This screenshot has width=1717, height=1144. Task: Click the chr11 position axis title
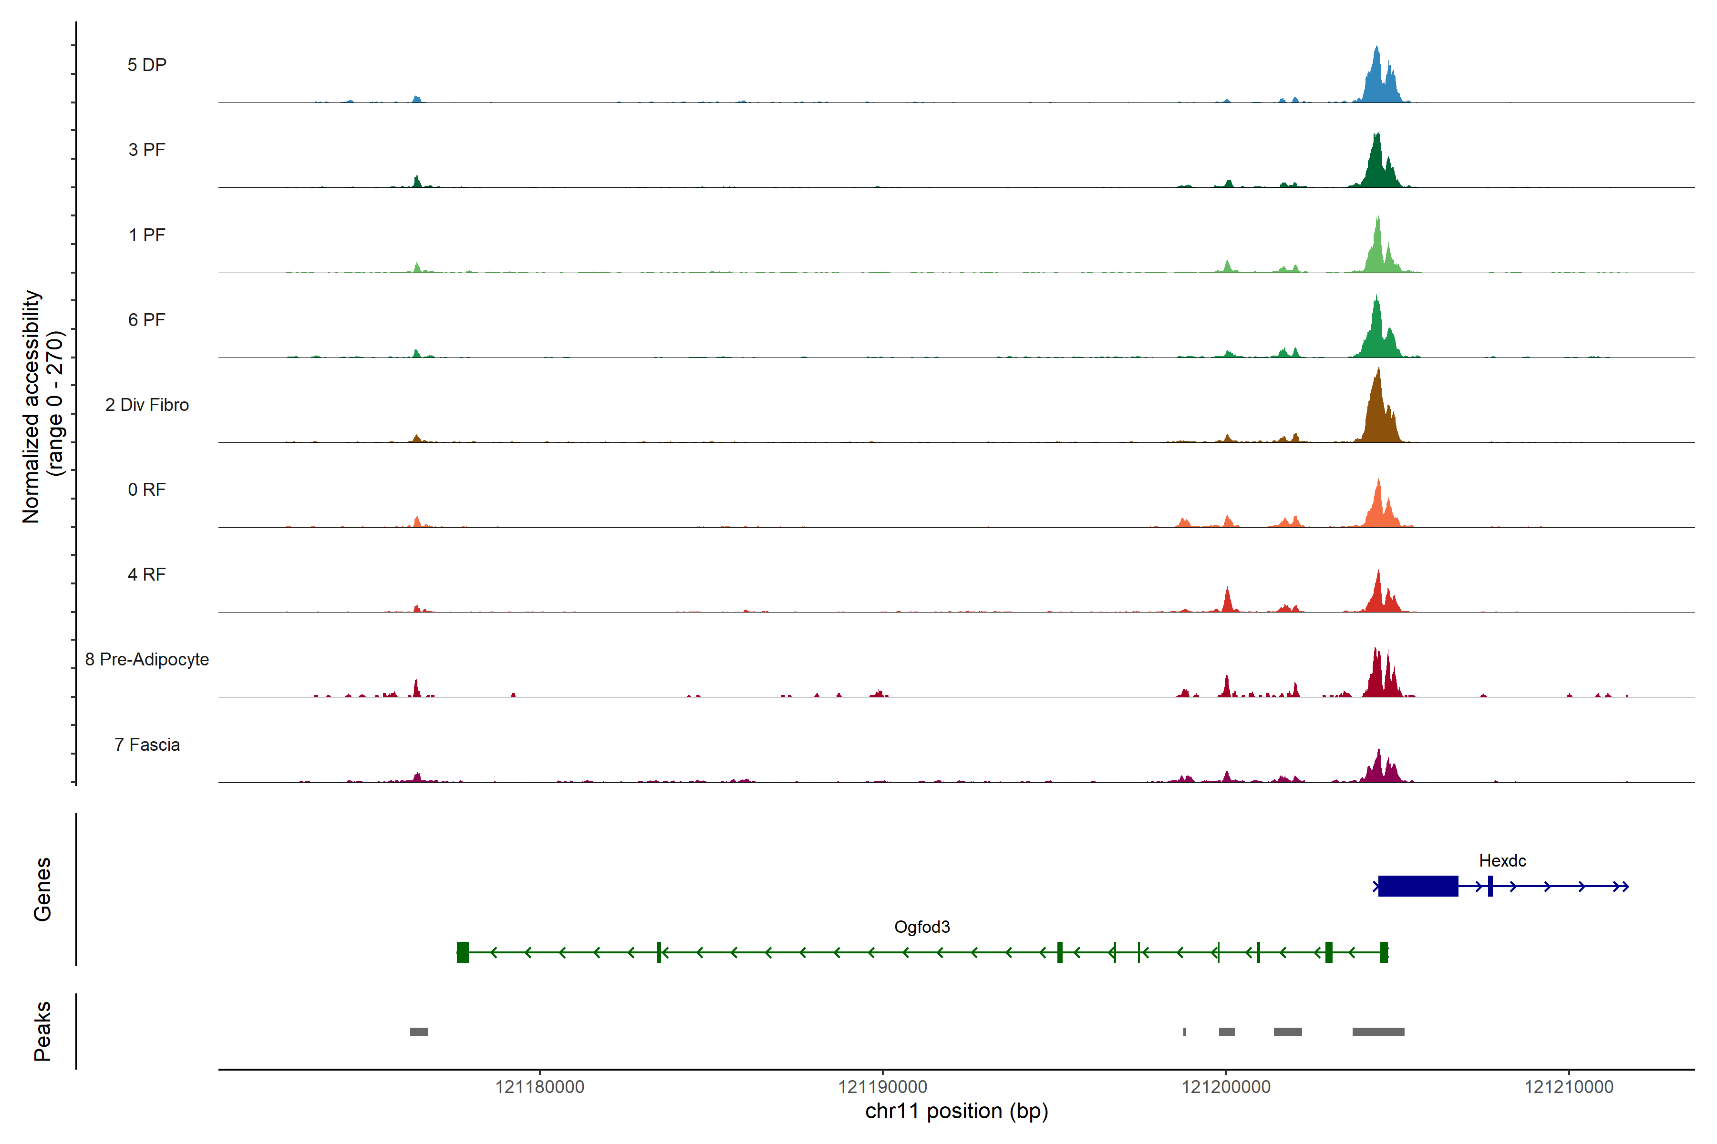[956, 1111]
